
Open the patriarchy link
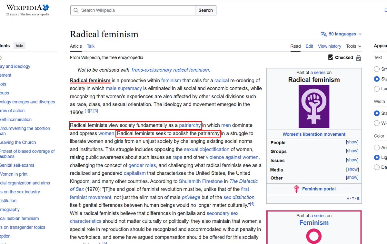point(190,125)
